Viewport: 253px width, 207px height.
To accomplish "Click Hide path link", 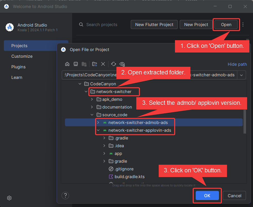I will point(237,64).
